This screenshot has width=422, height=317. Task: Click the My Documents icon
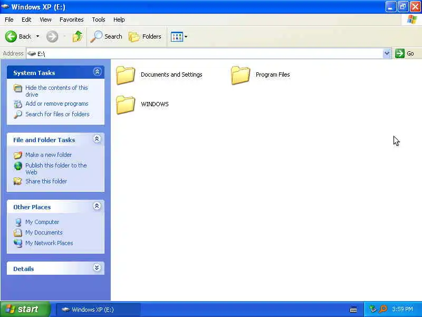coord(18,232)
